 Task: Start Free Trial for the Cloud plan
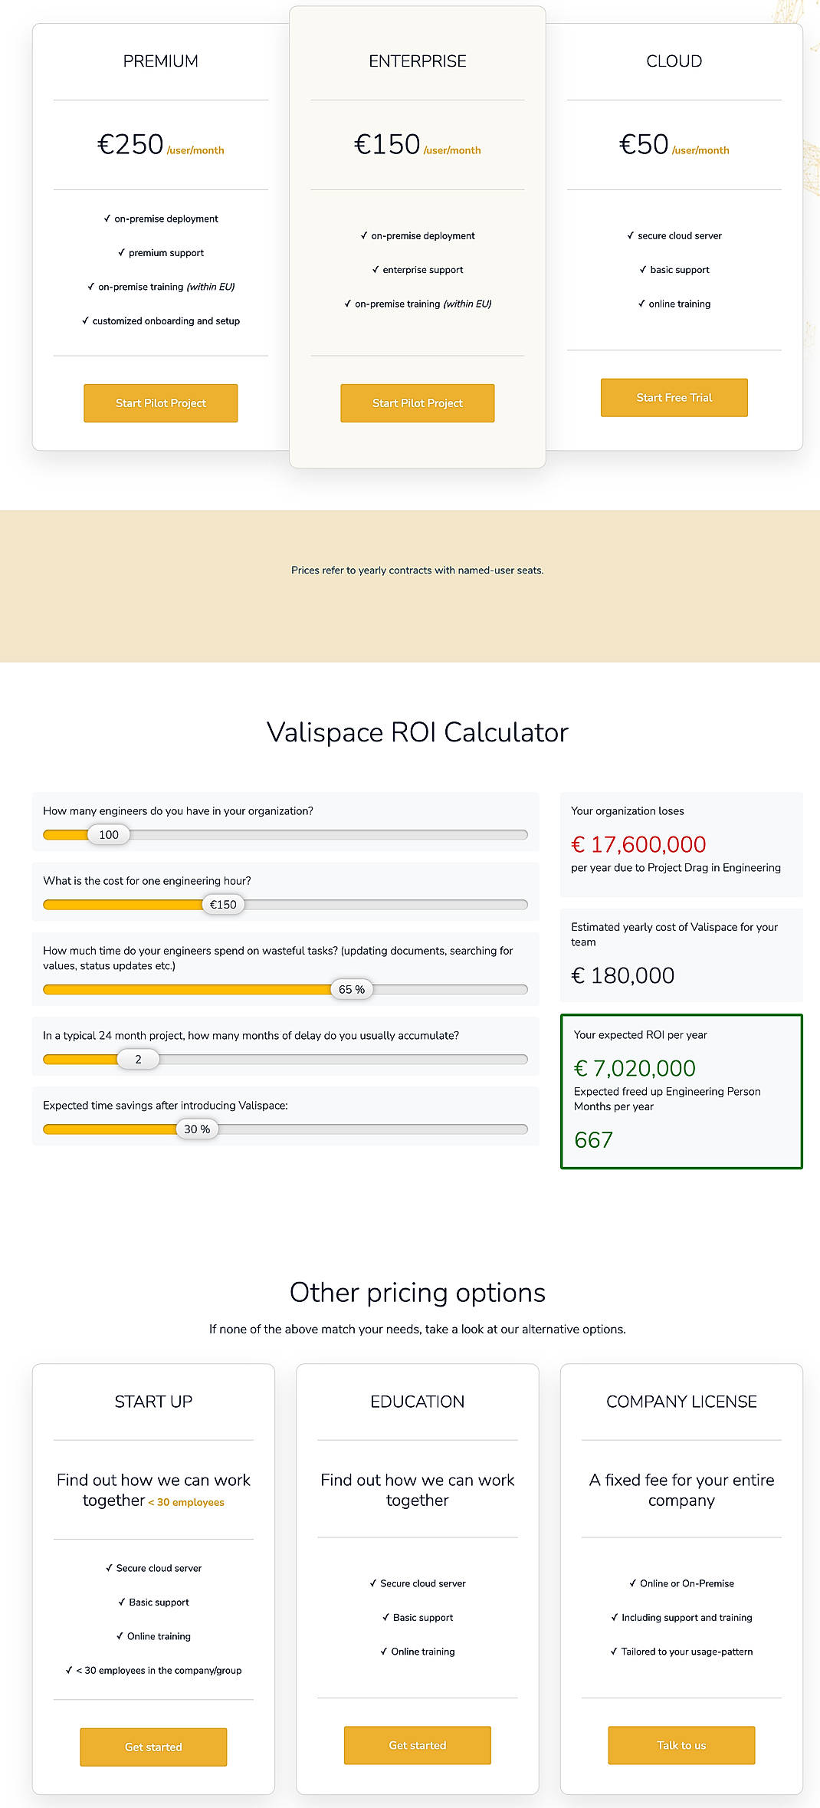point(674,397)
